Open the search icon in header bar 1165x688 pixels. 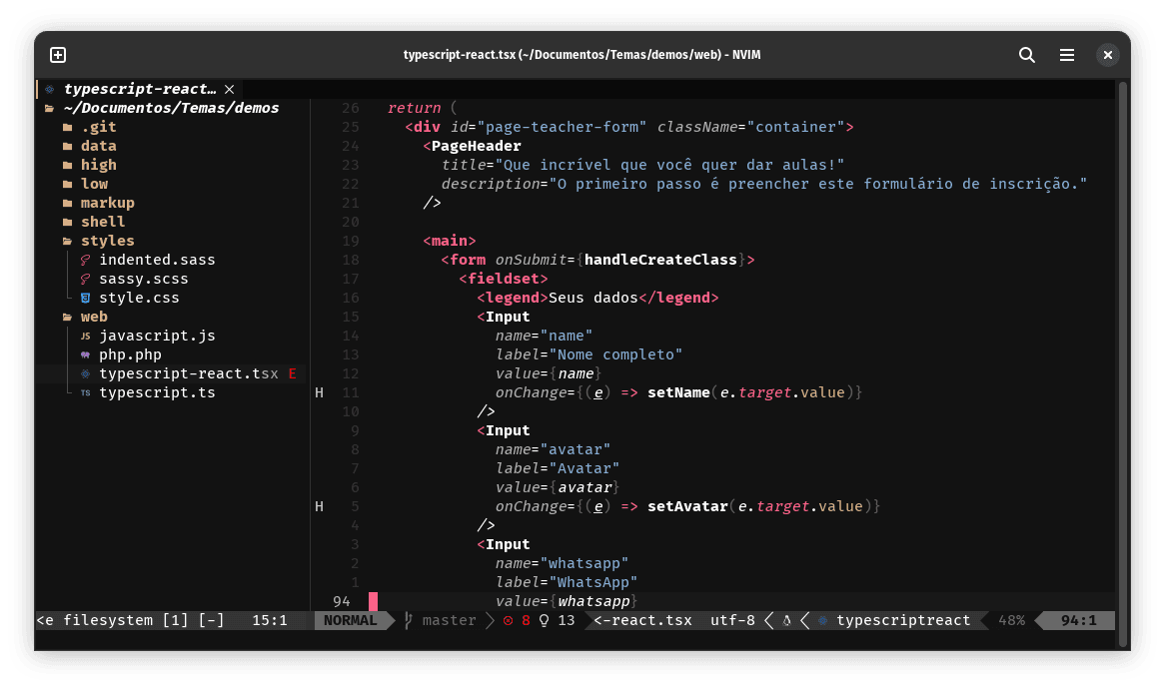click(1026, 55)
